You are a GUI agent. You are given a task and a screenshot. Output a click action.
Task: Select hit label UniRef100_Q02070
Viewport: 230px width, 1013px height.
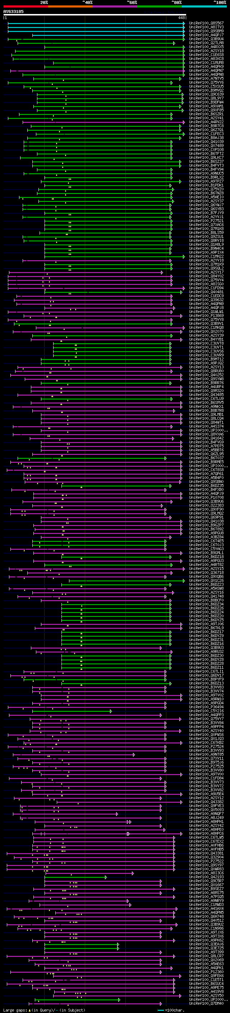(x=206, y=332)
